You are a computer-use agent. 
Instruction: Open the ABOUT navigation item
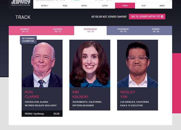(x=162, y=6)
